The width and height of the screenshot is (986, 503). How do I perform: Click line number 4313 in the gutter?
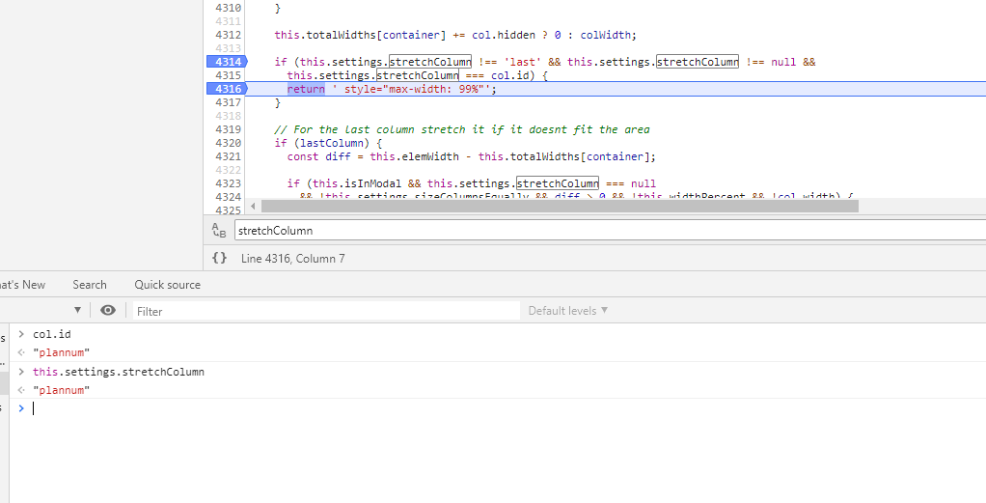[228, 48]
